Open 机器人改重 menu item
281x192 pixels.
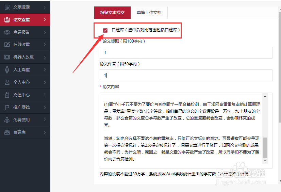click(25, 57)
